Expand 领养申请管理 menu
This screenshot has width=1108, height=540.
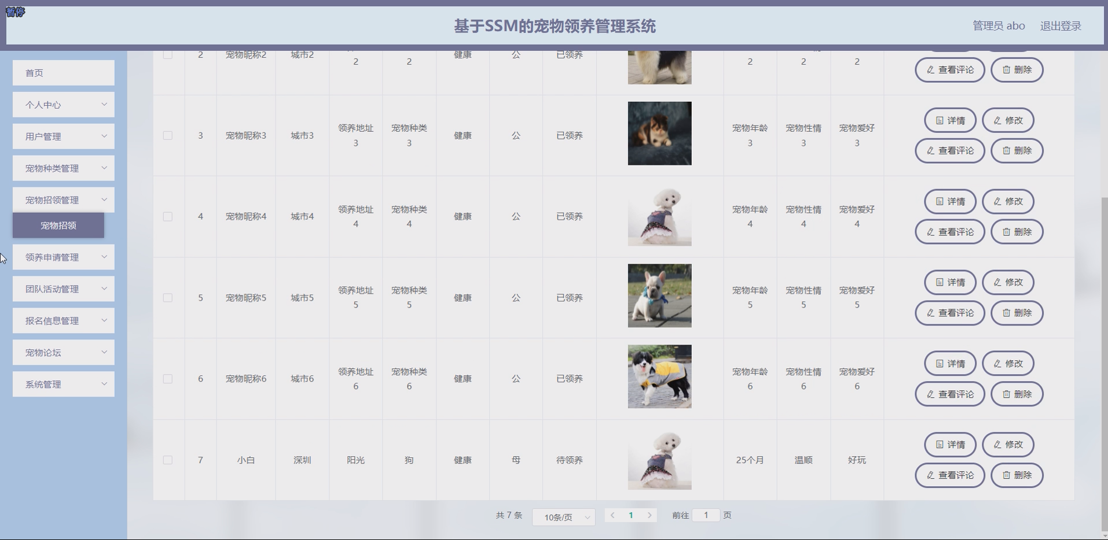click(x=64, y=257)
